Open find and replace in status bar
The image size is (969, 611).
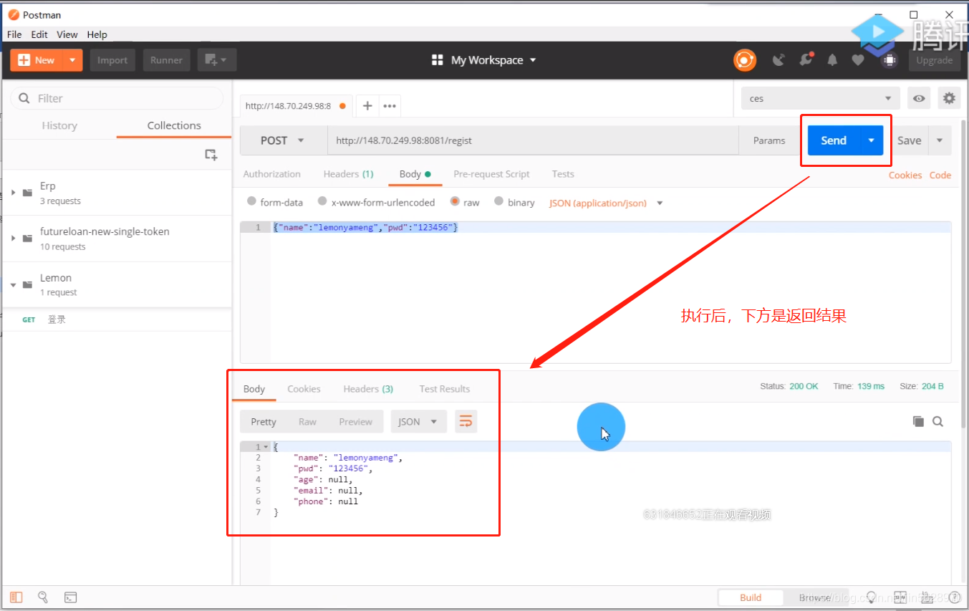43,597
